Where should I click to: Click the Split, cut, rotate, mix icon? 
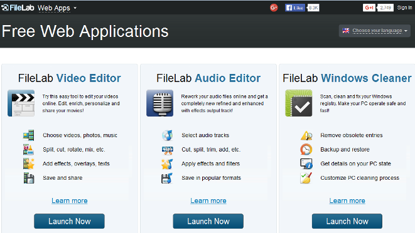tap(28, 150)
